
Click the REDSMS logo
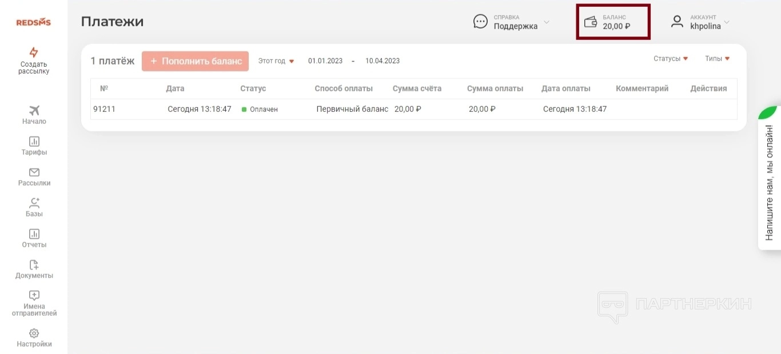[x=34, y=22]
